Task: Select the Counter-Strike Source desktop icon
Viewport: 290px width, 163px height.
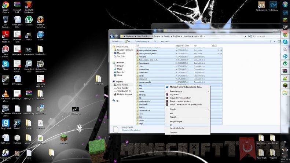Action: click(x=5, y=155)
